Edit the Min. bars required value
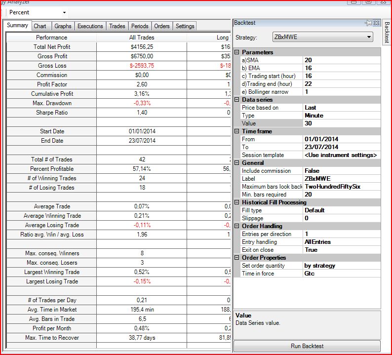The image size is (392, 355). (342, 195)
